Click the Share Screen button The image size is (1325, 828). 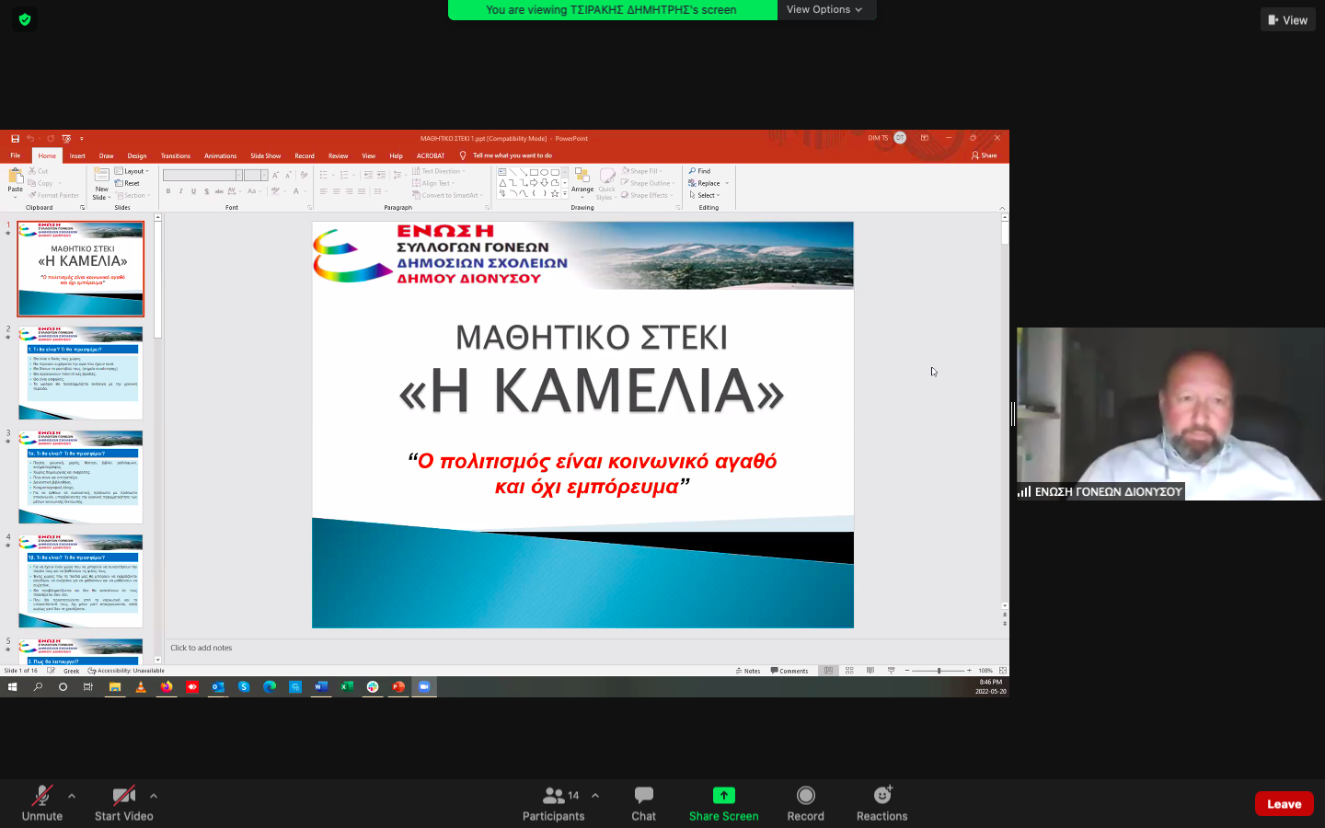724,803
